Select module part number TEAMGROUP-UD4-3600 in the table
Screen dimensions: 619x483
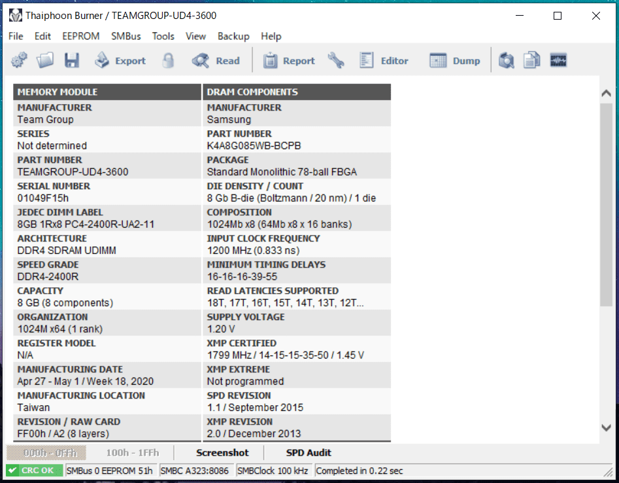(73, 171)
